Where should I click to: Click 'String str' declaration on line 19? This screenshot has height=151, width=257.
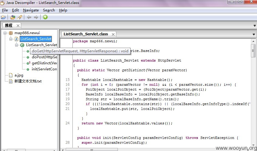pos(96,99)
